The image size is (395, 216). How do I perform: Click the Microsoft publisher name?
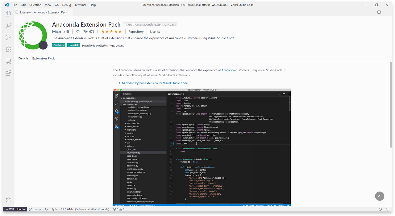pyautogui.click(x=61, y=32)
